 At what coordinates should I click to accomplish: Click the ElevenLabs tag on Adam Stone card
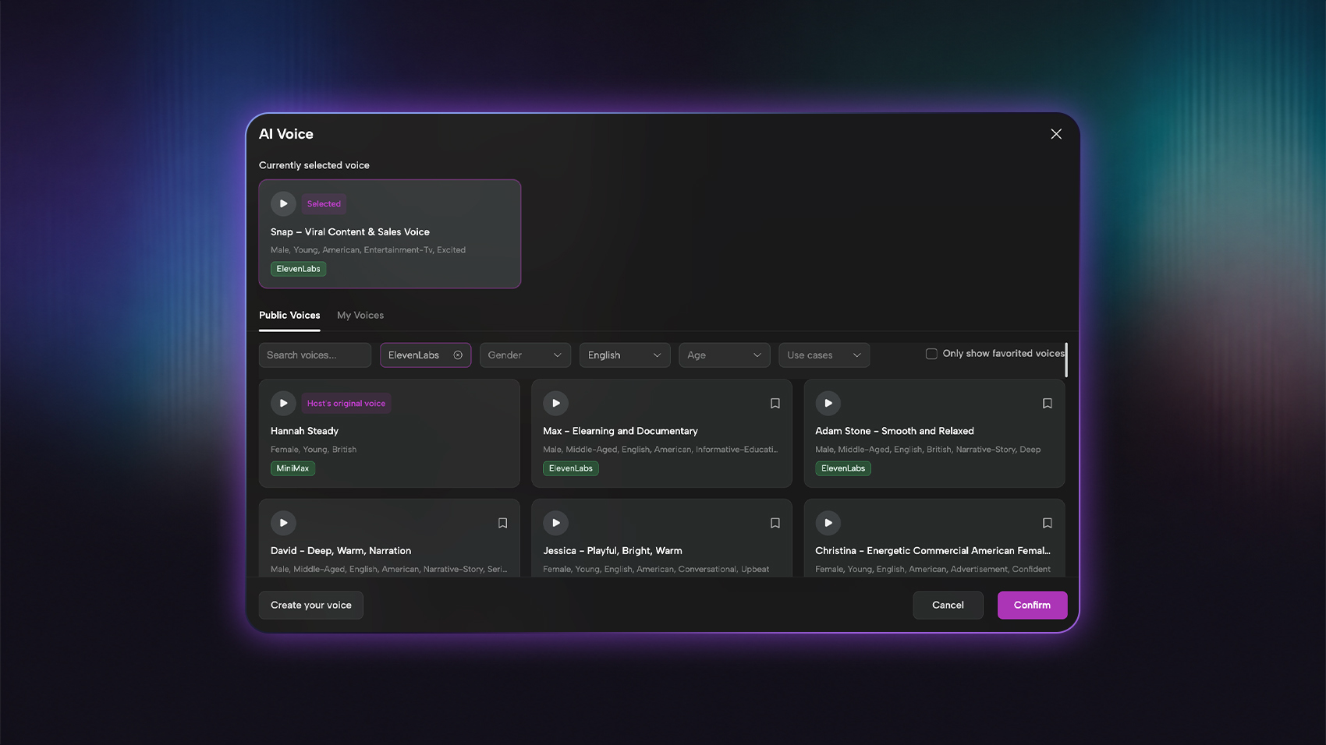(843, 468)
